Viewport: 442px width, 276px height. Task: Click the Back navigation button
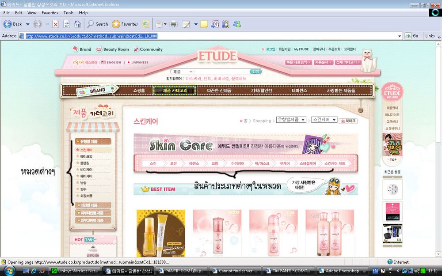[x=13, y=24]
